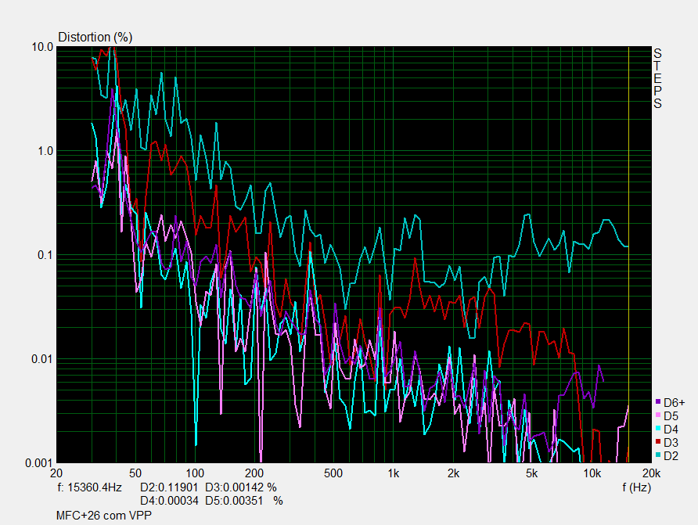698x525 pixels.
Task: Click the Distortion (%) axis title
Action: [x=95, y=37]
